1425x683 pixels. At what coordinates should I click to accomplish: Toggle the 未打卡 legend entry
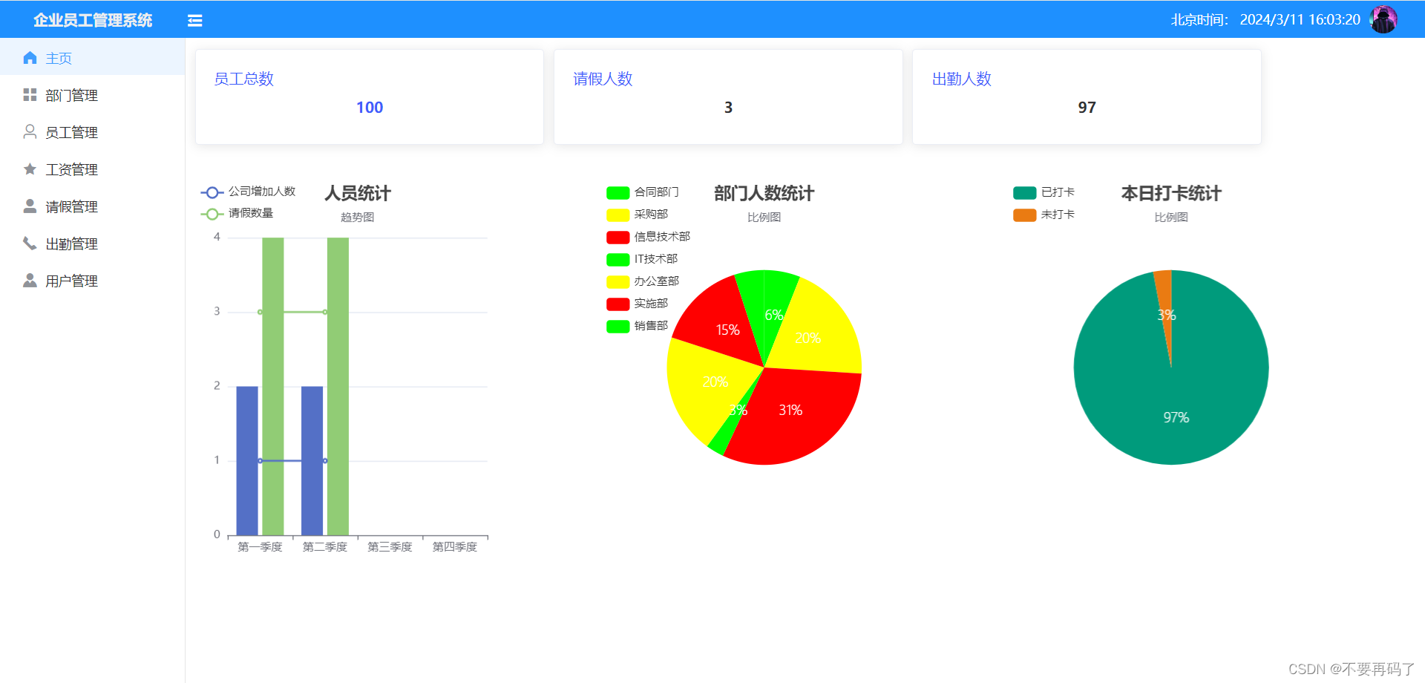point(1024,215)
